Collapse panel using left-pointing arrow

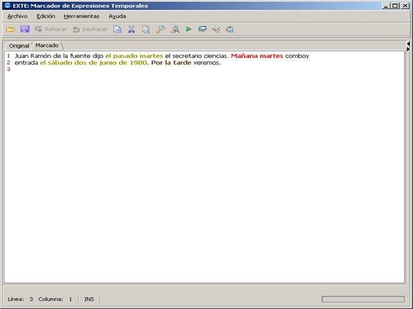(408, 43)
